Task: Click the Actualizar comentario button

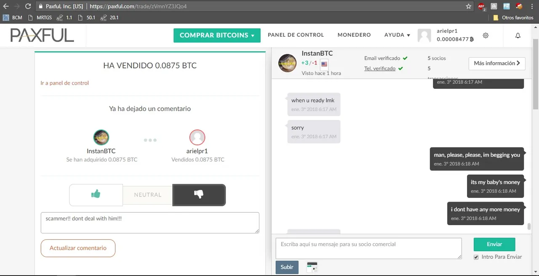Action: click(78, 248)
